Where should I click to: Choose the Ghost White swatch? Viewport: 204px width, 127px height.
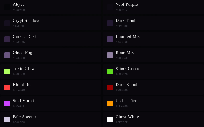point(110,120)
